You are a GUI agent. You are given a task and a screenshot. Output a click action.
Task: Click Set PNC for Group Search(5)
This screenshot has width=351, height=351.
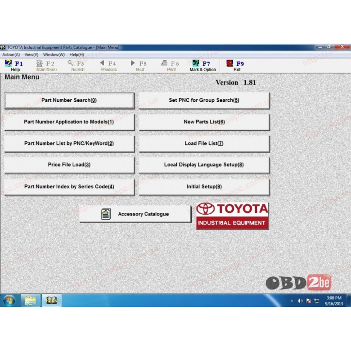[204, 100]
